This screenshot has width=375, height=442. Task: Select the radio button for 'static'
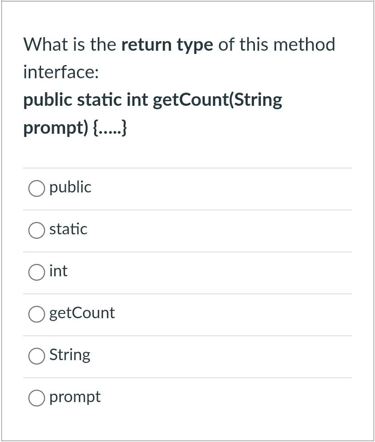[x=36, y=230]
